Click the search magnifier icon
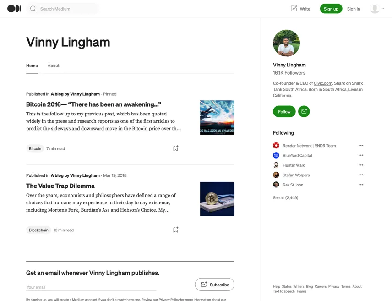This screenshot has height=301, width=392. (33, 9)
